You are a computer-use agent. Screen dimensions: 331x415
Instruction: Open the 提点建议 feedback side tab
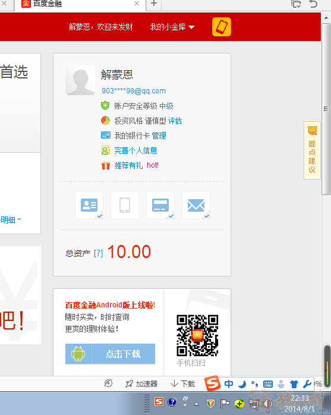pyautogui.click(x=312, y=150)
